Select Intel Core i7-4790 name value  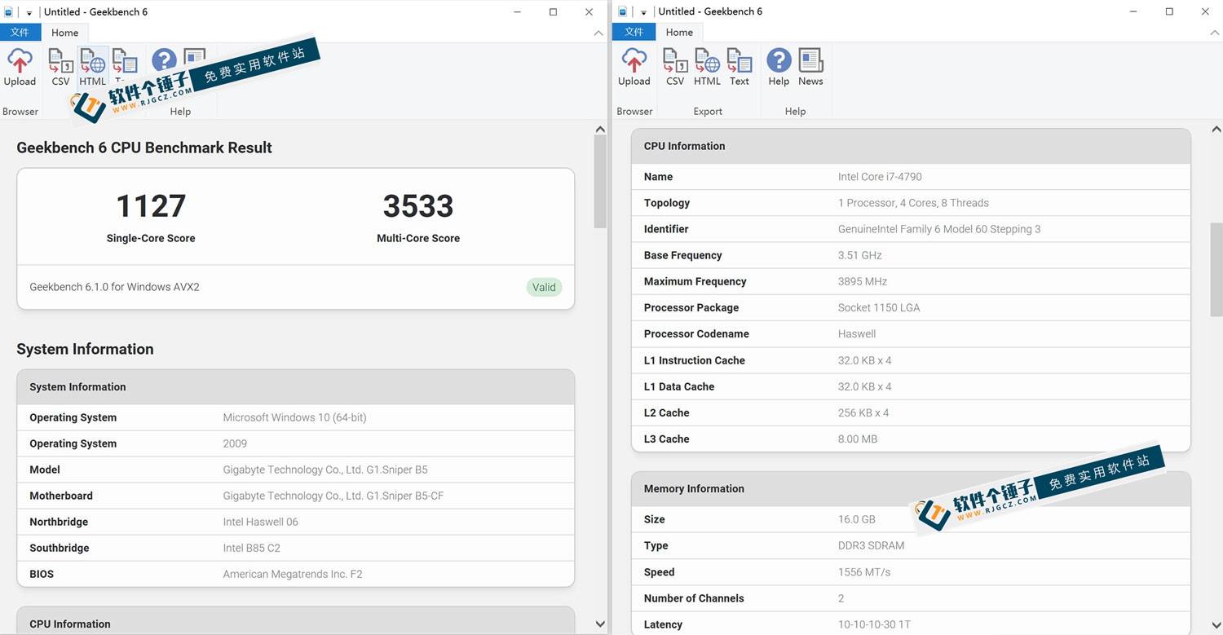(x=880, y=177)
